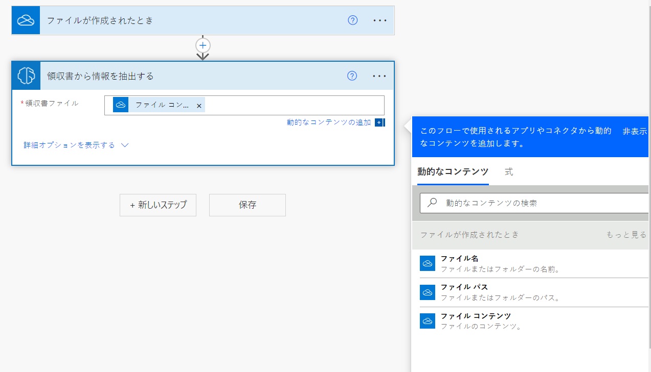
Task: Open the ellipsis menu on 領収書から情報を抽出する
Action: [379, 76]
